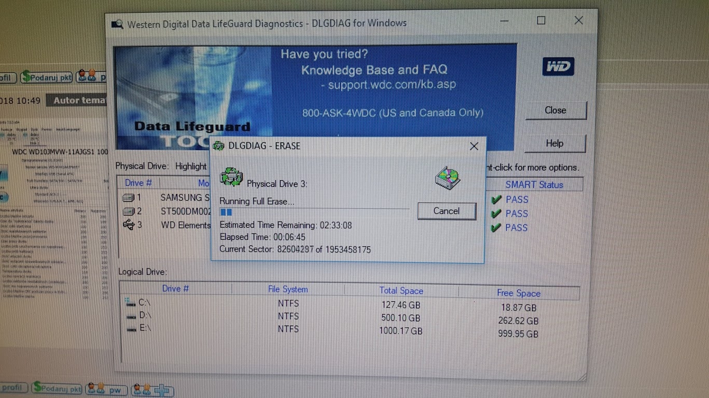Click the green check mark in the second PASS row
Image resolution: width=709 pixels, height=398 pixels.
[496, 214]
